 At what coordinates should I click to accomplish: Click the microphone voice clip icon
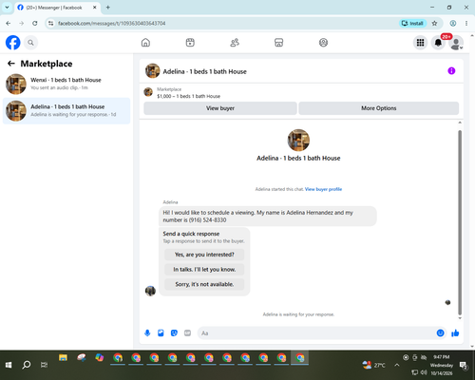(x=147, y=333)
